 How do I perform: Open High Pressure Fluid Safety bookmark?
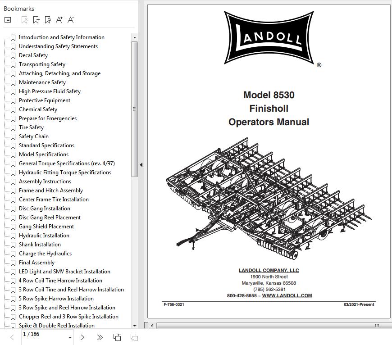pyautogui.click(x=50, y=91)
